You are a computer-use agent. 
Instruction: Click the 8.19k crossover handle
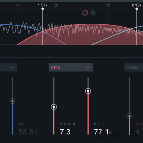click(x=137, y=9)
